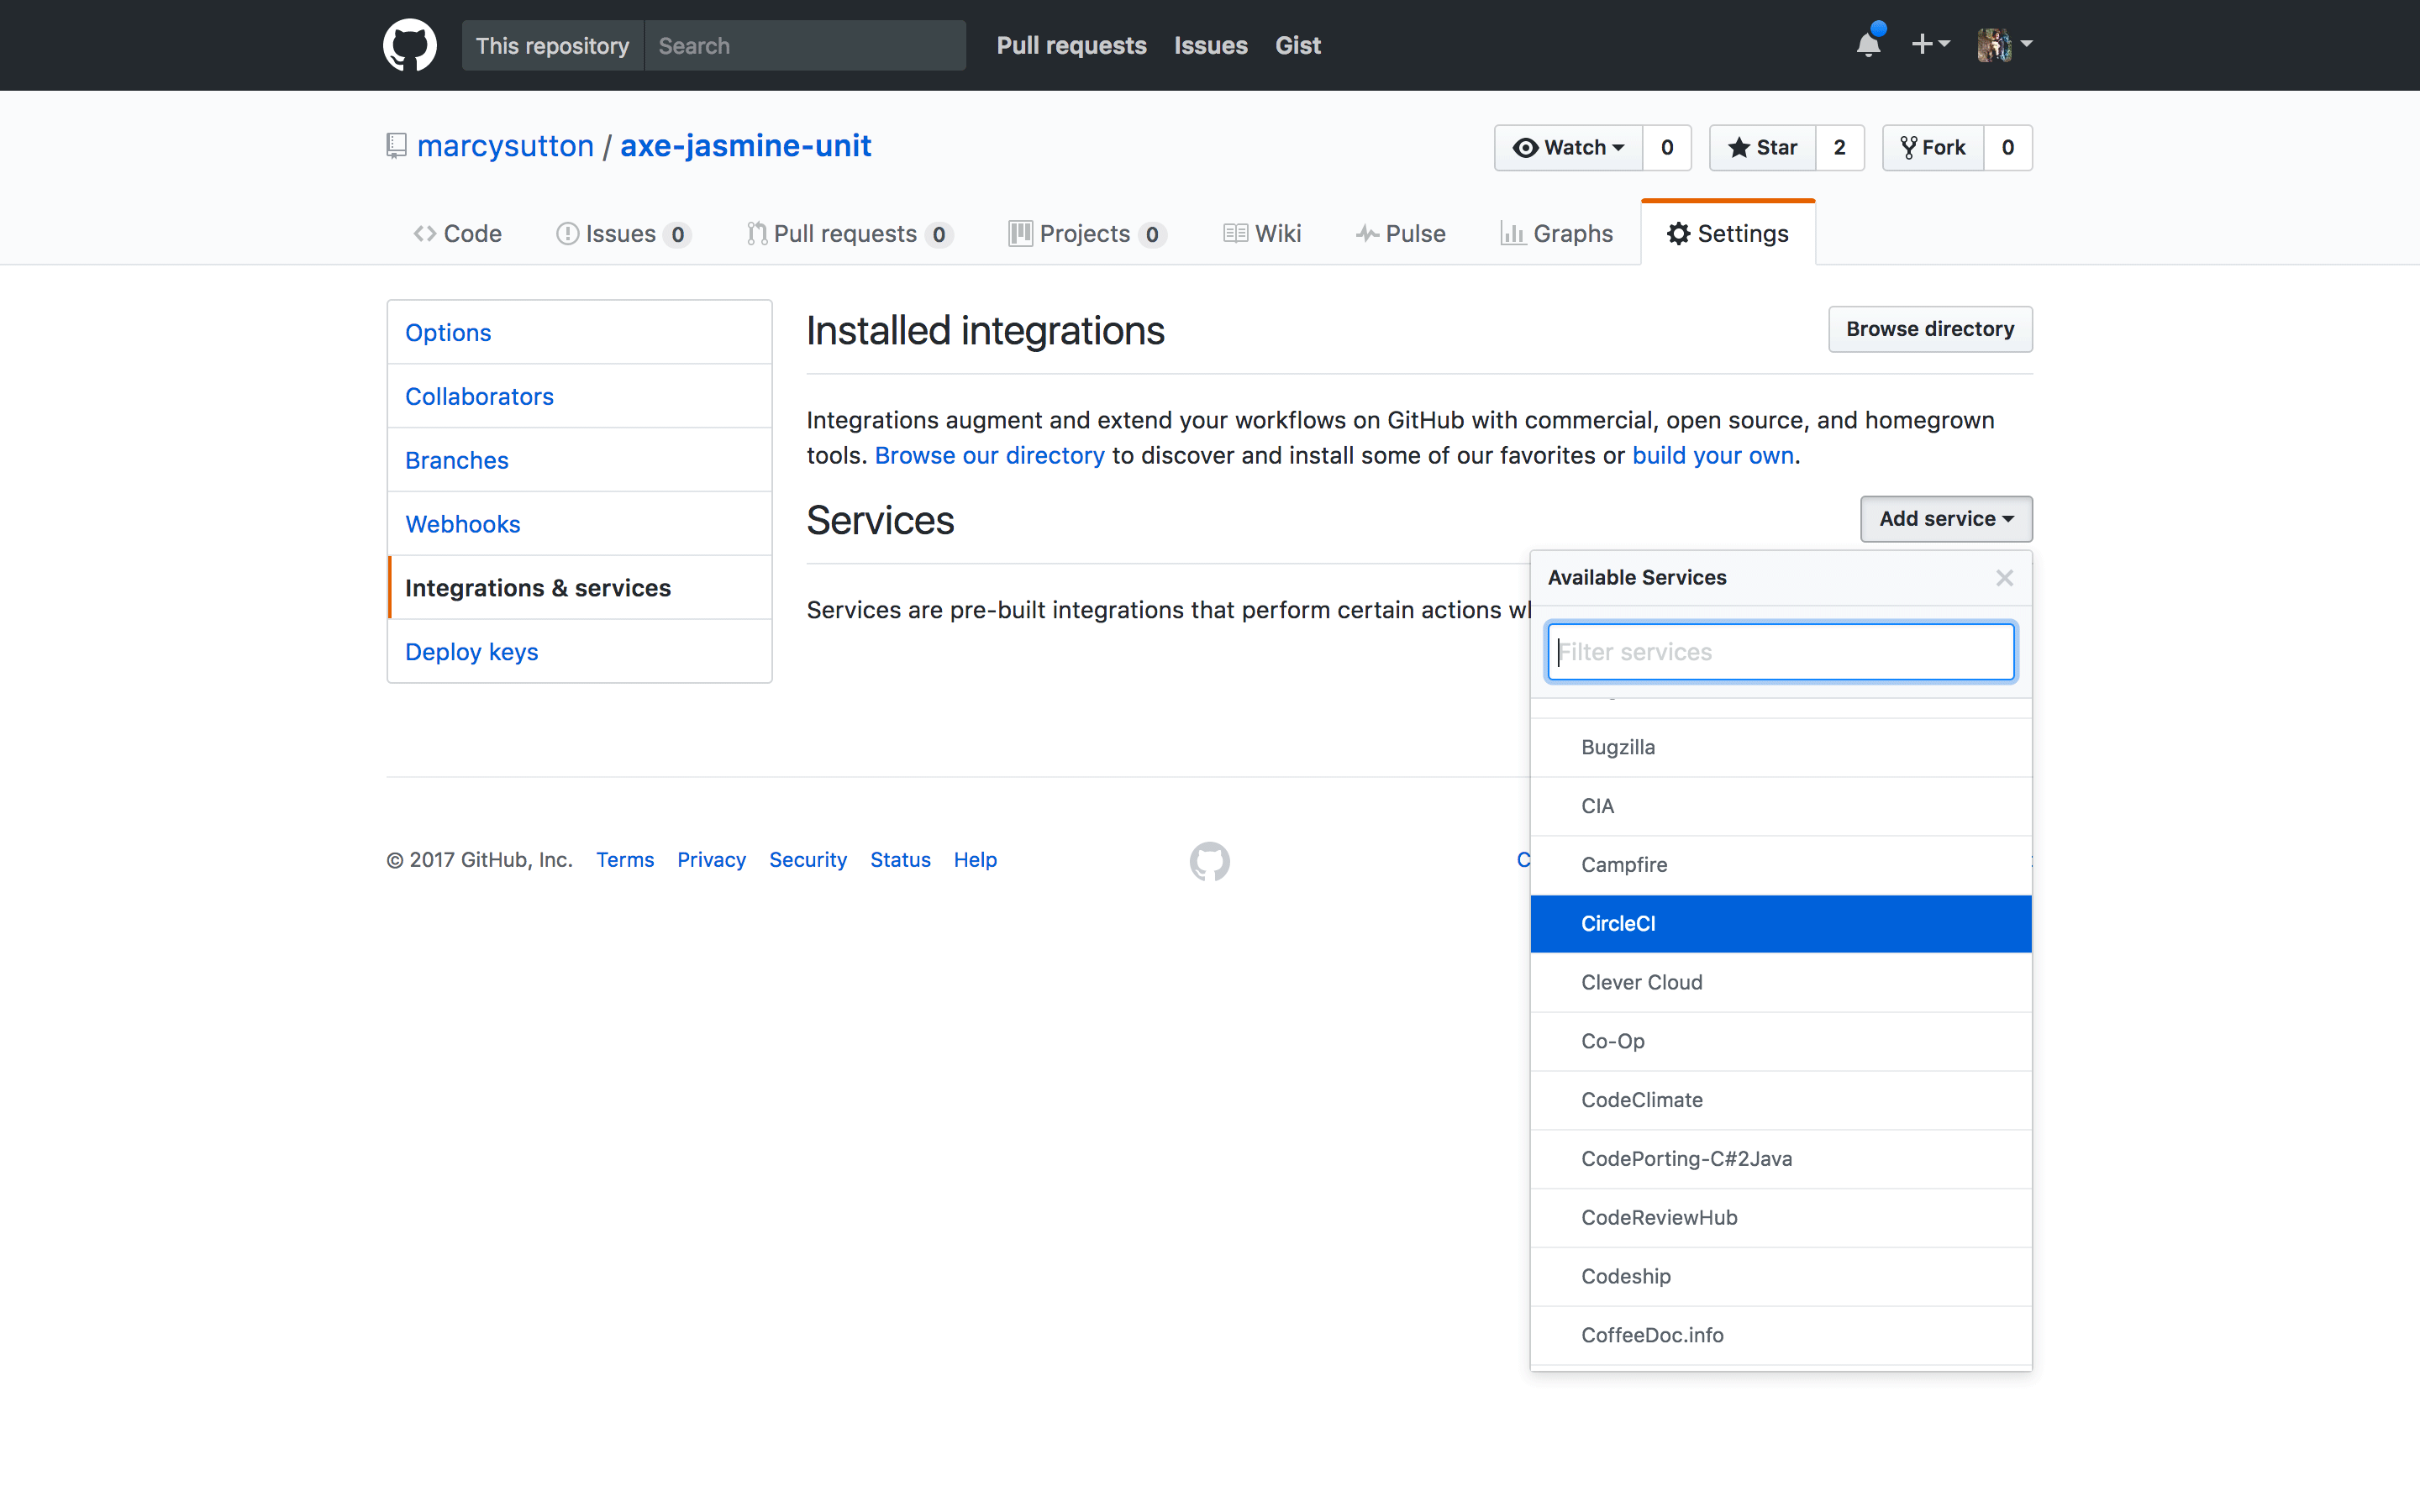This screenshot has height=1512, width=2420.
Task: Click the Settings gear icon
Action: pyautogui.click(x=1678, y=233)
